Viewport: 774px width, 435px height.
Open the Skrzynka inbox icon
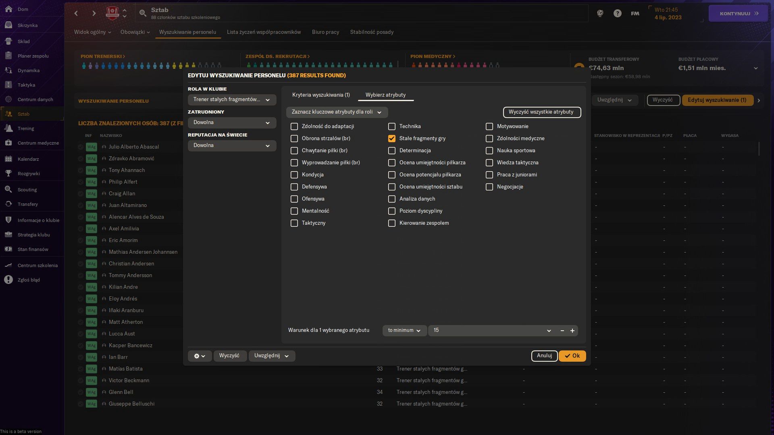(x=8, y=25)
